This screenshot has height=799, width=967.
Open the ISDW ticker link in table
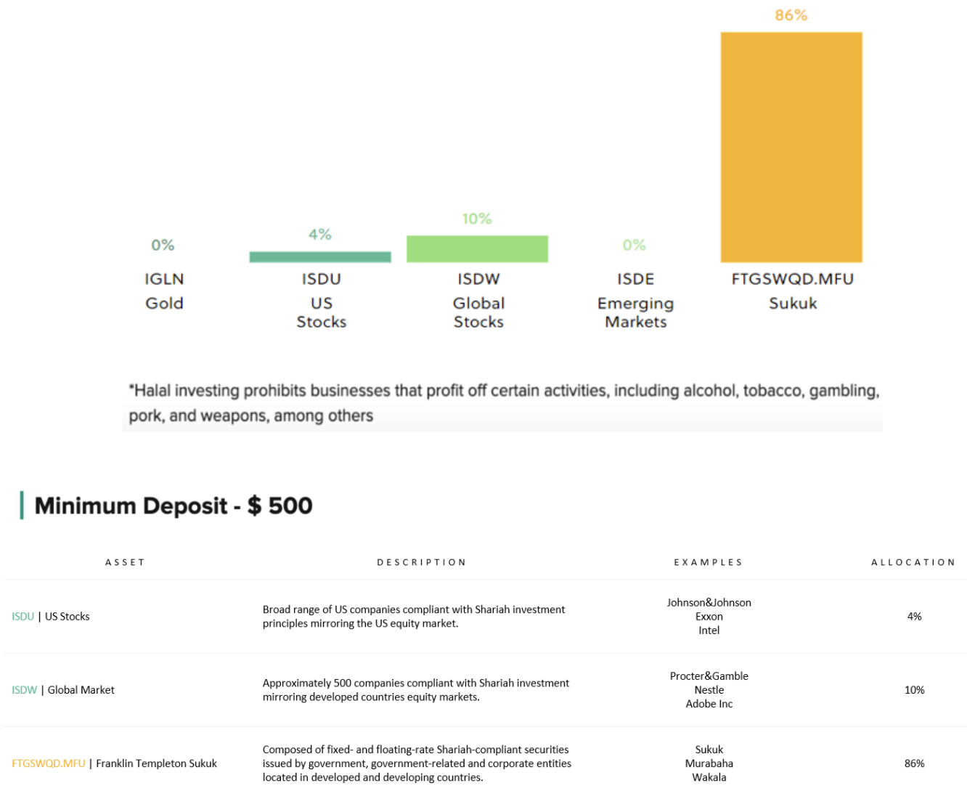coord(24,690)
